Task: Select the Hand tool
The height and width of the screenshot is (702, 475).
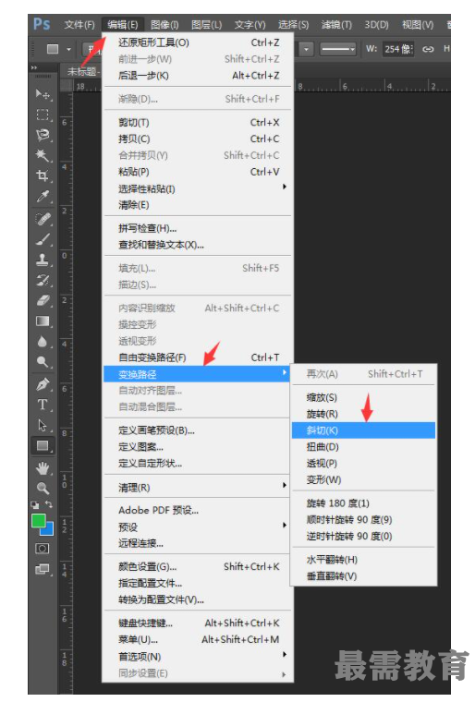Action: [x=43, y=468]
